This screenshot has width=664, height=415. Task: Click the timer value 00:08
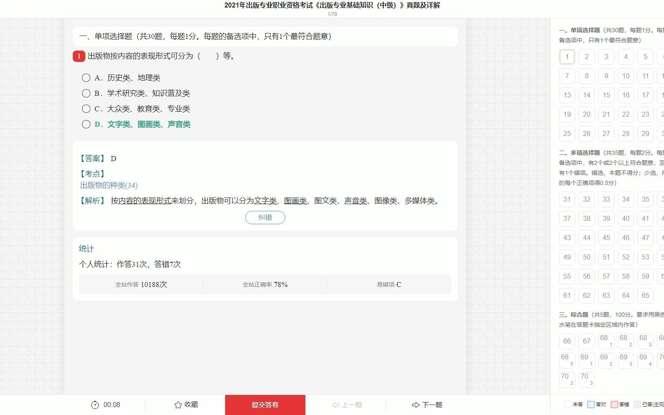tap(112, 405)
